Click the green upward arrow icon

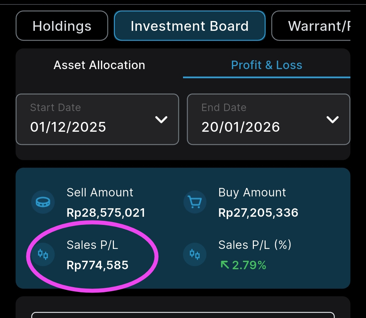click(225, 265)
